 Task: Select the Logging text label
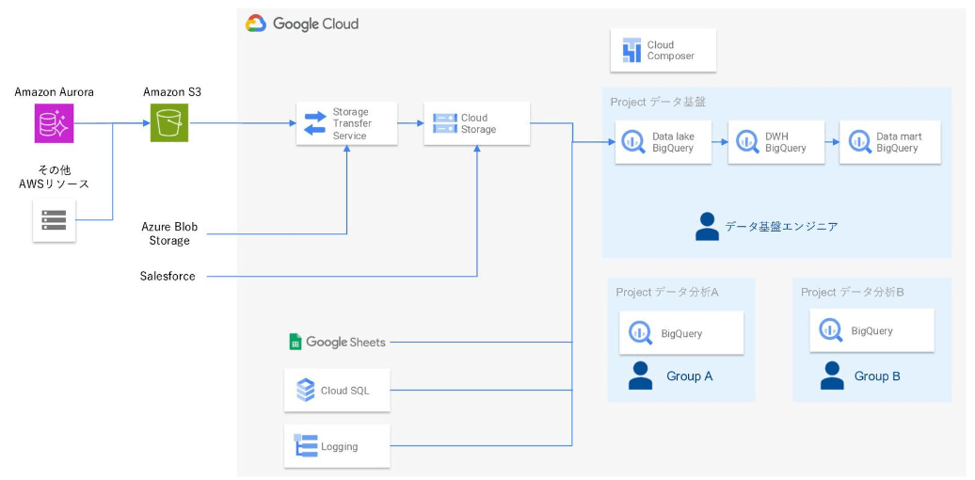pyautogui.click(x=340, y=447)
